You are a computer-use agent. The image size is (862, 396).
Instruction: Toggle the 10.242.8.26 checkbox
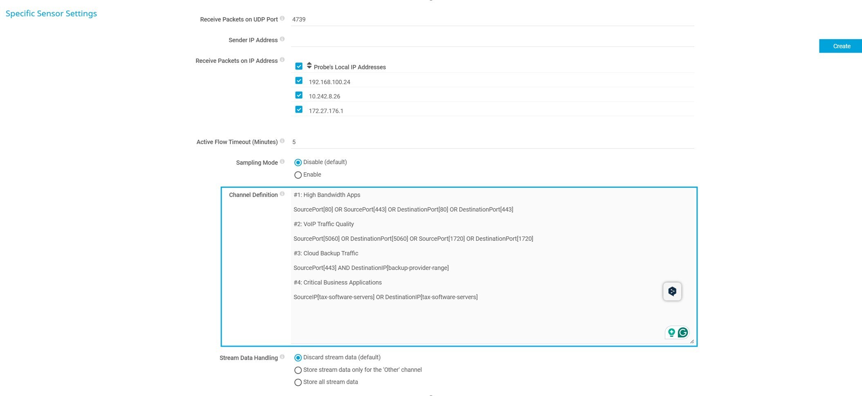point(299,95)
